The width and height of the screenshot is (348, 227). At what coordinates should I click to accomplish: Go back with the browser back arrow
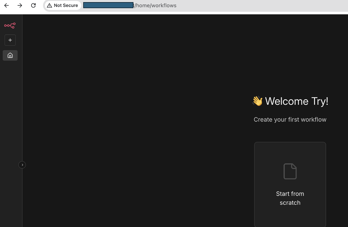(6, 5)
